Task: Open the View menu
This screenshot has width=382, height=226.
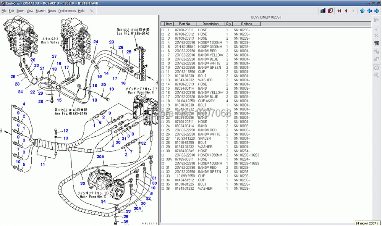Action: [x=30, y=11]
